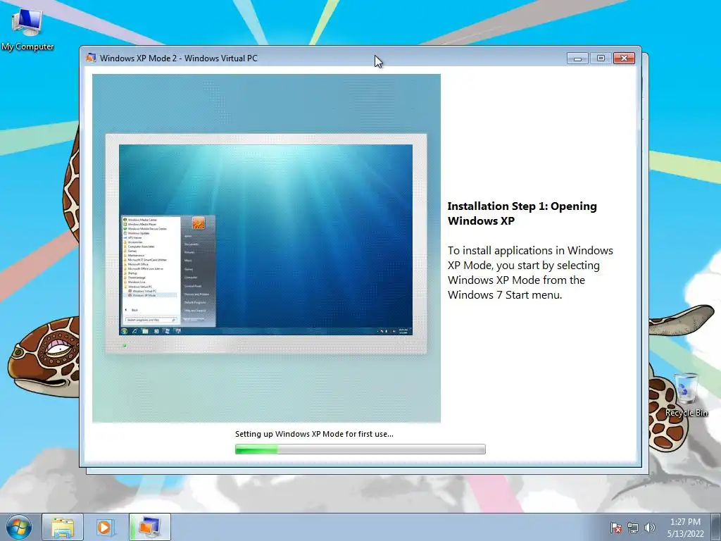Click Show desktop strip at taskbar end
Image resolution: width=721 pixels, height=541 pixels.
point(715,527)
